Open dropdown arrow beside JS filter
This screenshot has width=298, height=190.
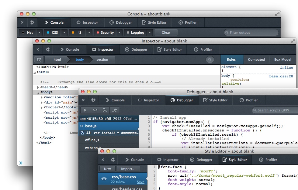coord(89,32)
